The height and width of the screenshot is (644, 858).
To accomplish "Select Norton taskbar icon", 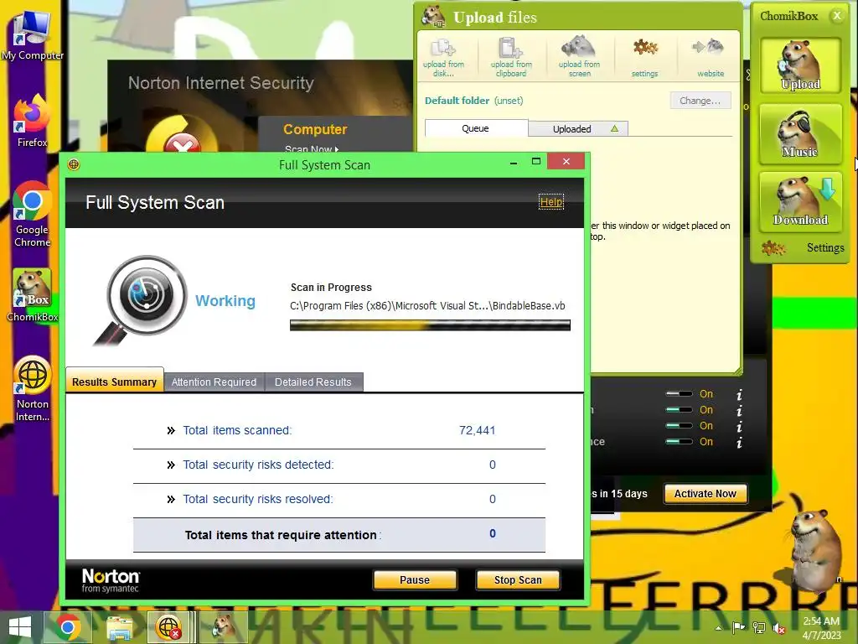I will [168, 627].
